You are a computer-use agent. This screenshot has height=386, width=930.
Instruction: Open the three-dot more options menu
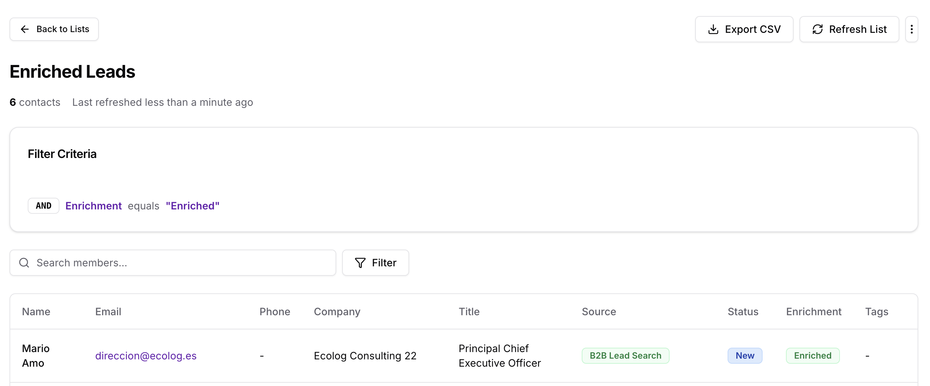911,29
